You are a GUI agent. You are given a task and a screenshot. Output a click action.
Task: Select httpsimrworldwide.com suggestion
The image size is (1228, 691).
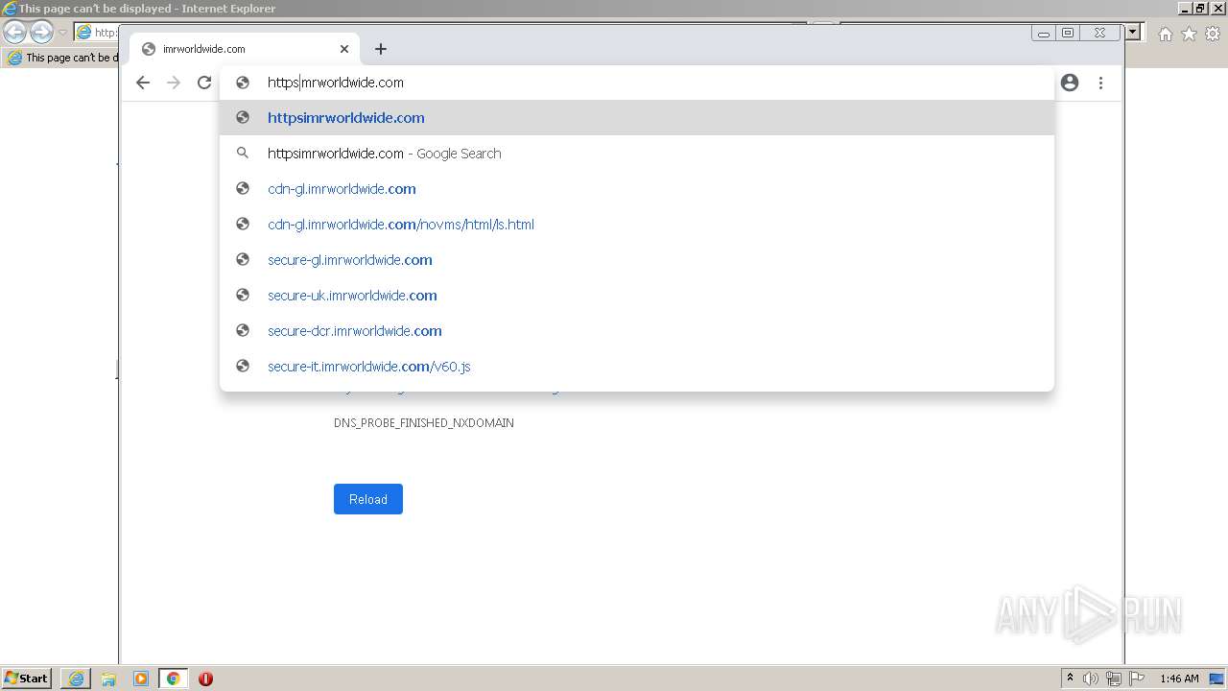(637, 118)
